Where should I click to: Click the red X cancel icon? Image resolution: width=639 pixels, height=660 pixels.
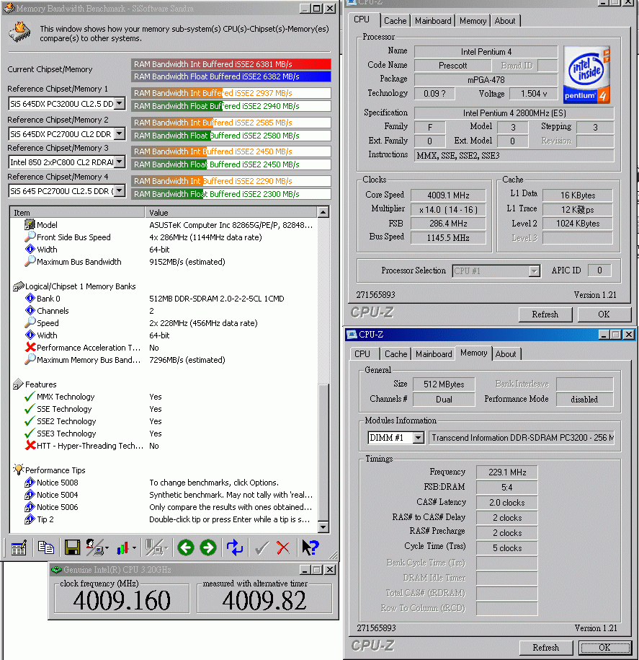[x=283, y=547]
